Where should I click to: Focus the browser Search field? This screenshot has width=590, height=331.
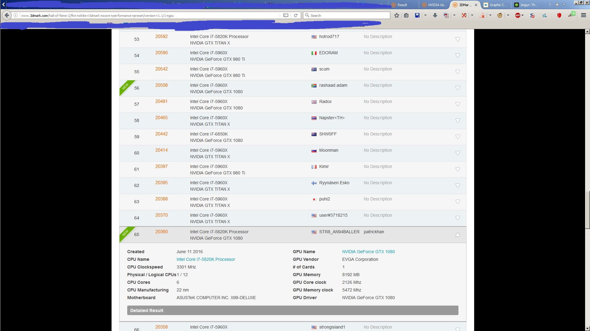[347, 15]
